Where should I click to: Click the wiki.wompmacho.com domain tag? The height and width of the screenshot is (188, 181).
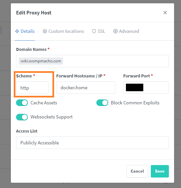(41, 61)
